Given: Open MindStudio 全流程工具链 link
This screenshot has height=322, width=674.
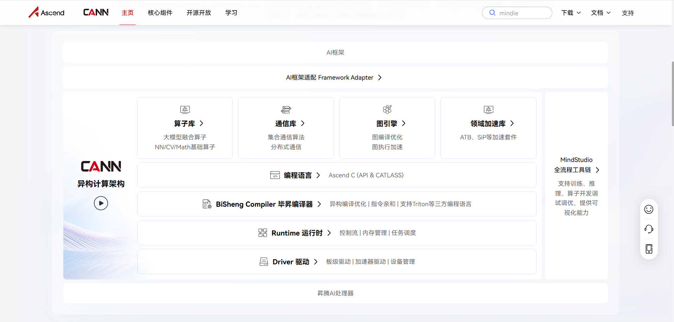Looking at the screenshot, I should tap(576, 165).
